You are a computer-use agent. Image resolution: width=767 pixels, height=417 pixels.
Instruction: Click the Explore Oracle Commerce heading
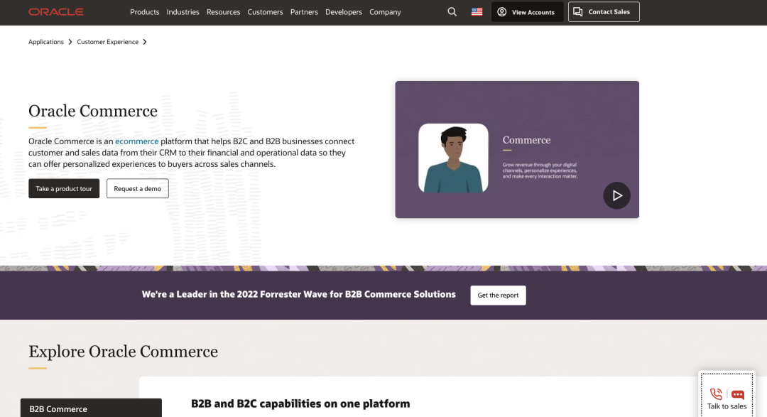(x=124, y=352)
